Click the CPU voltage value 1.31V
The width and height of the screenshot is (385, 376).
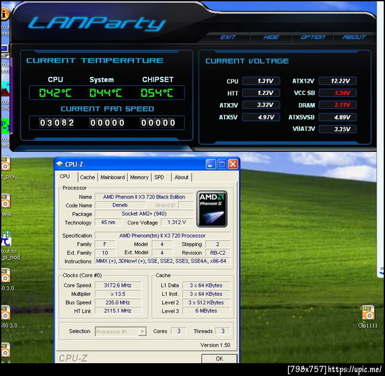261,81
